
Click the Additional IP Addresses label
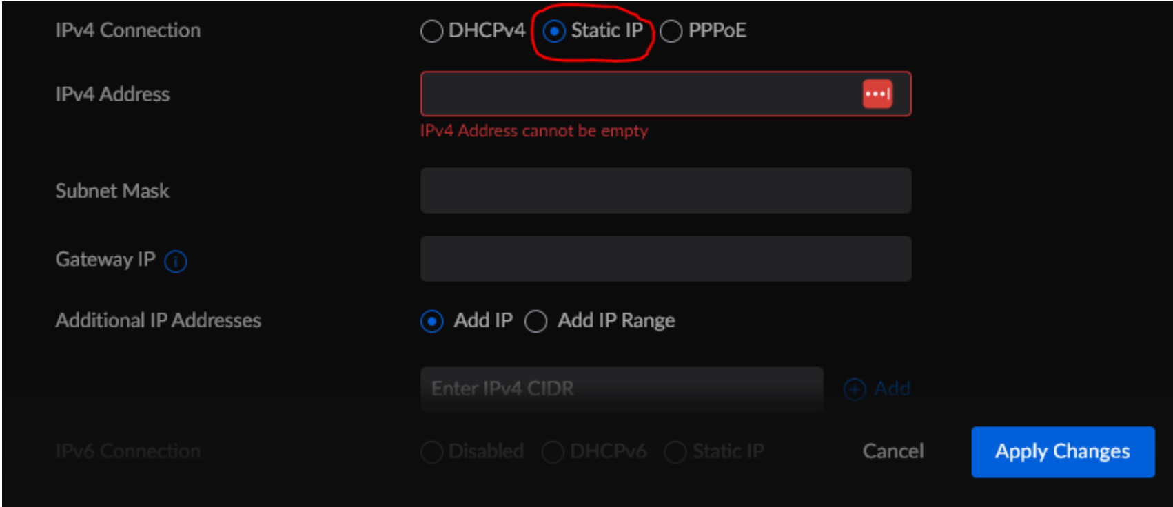(x=158, y=320)
